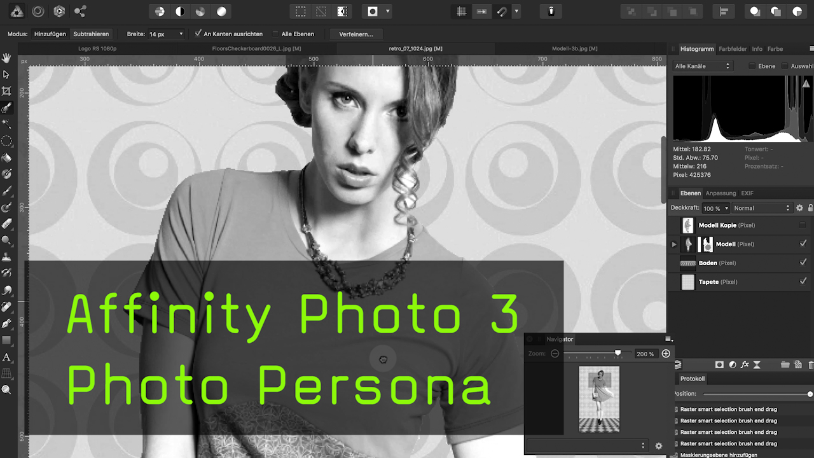Uncheck 'An Kanten ausrichten' checkbox

tap(198, 33)
